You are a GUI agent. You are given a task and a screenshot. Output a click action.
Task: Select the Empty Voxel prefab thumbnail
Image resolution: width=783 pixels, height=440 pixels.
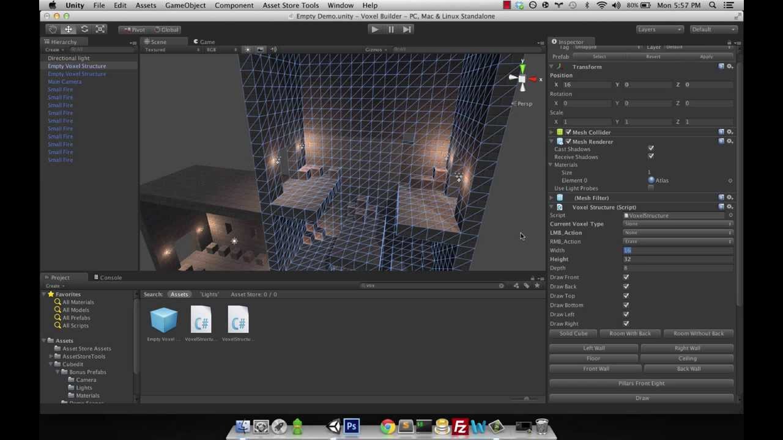click(x=163, y=321)
